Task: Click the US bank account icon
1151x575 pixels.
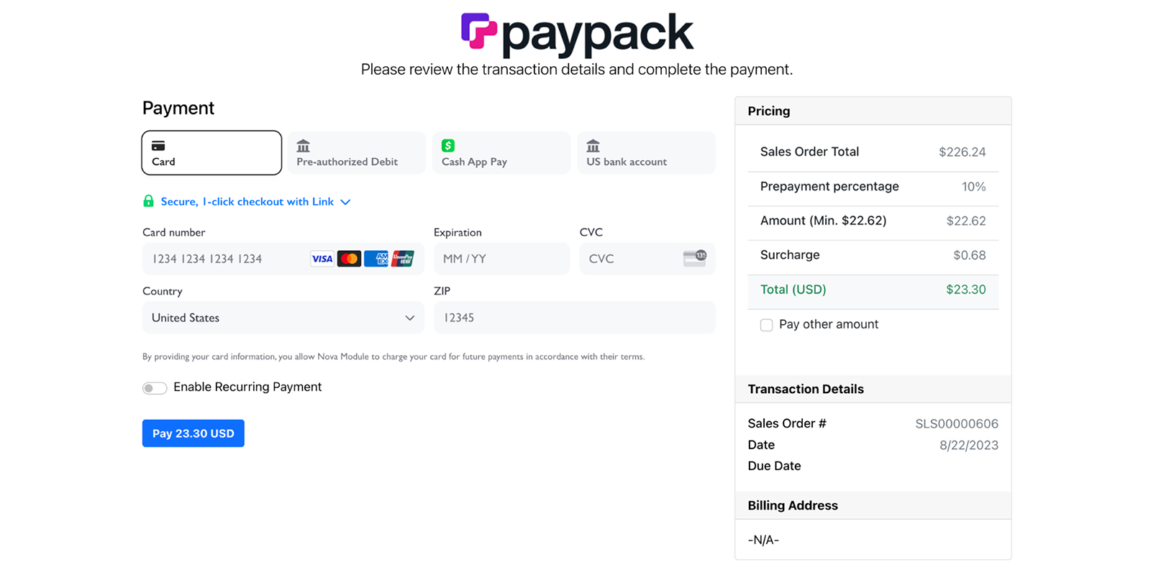Action: tap(592, 147)
